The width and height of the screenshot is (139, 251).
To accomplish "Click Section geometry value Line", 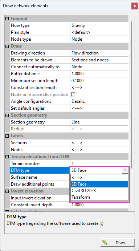I will pos(99,122).
